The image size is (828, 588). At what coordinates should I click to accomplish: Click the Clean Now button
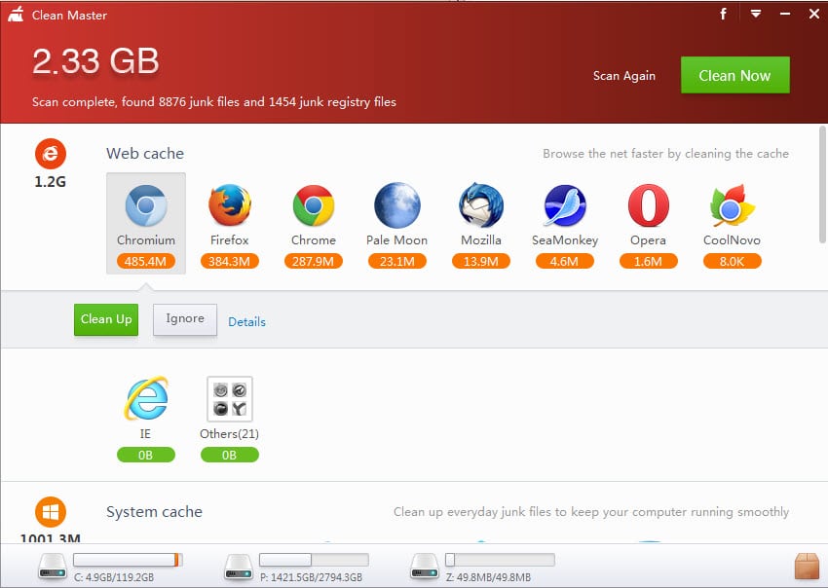tap(735, 75)
